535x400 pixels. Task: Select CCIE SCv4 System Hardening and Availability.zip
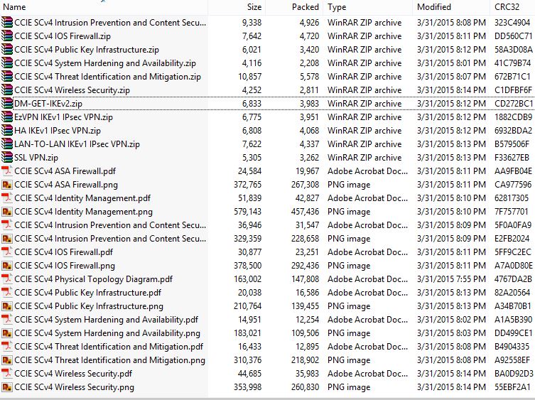[x=105, y=63]
